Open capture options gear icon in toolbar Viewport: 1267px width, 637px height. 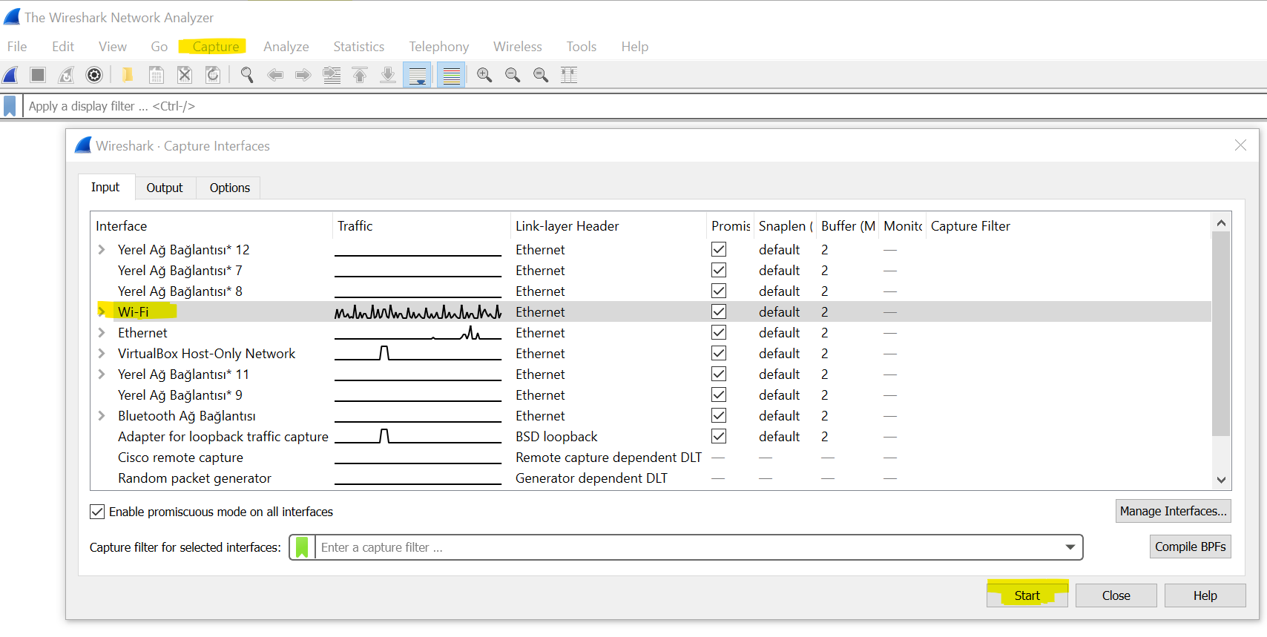[94, 75]
